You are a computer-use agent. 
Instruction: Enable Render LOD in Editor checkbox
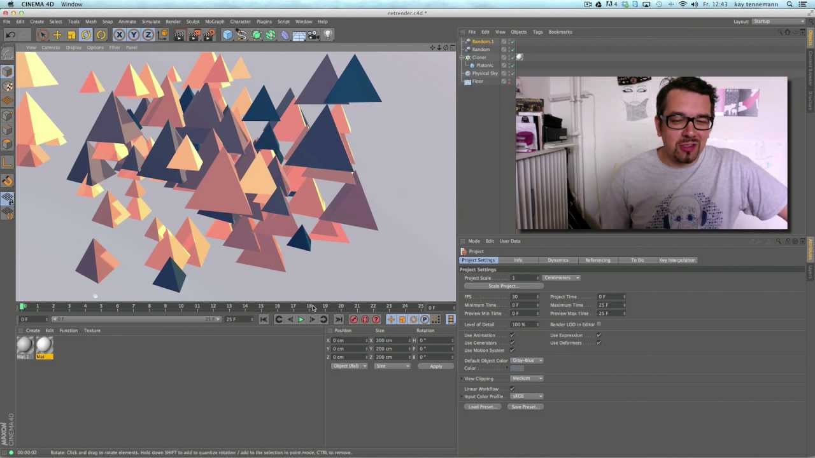pyautogui.click(x=599, y=324)
